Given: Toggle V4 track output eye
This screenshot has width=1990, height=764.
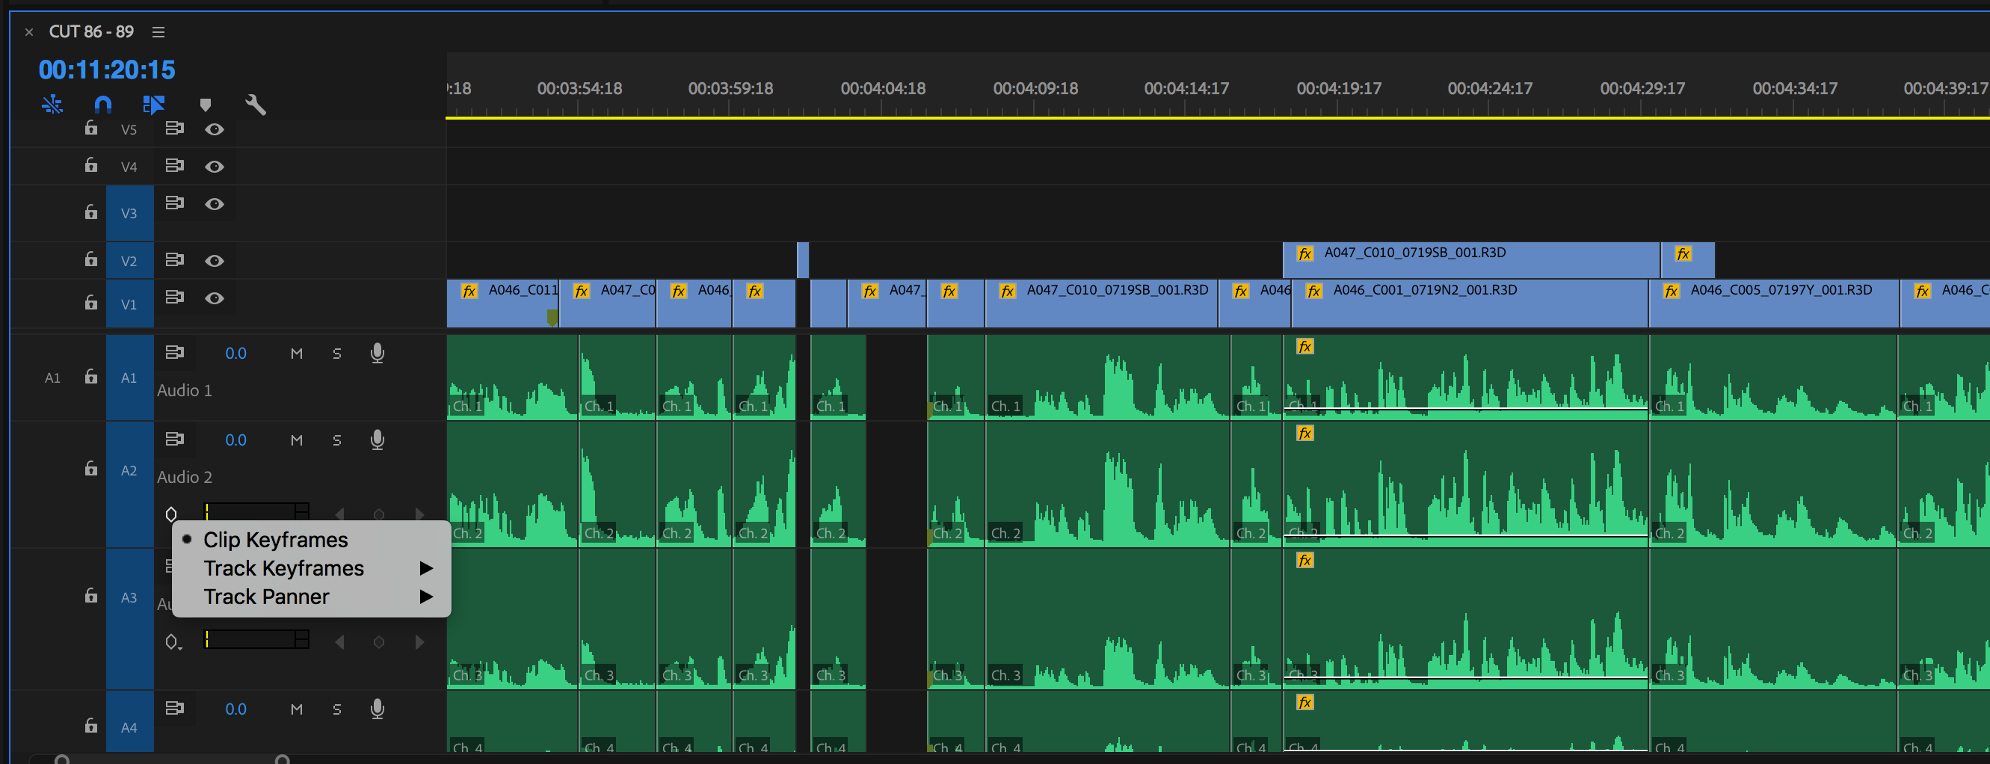Looking at the screenshot, I should (x=215, y=166).
